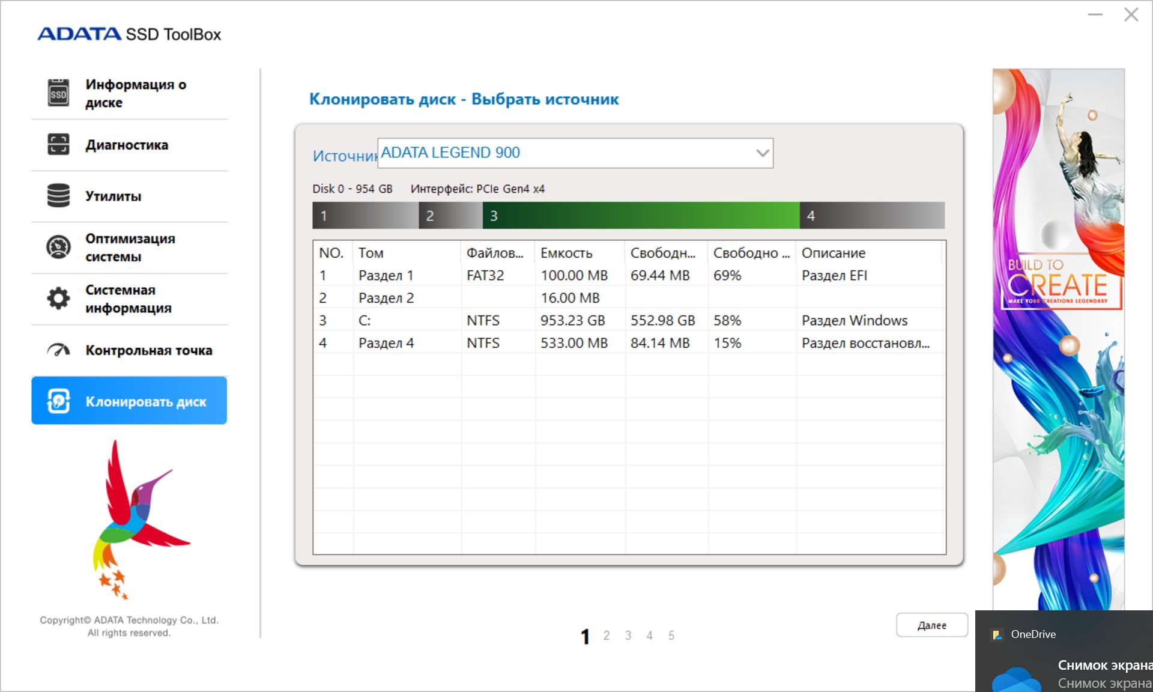This screenshot has height=692, width=1153.
Task: Open the Контрольная точка speedometer icon
Action: coord(58,350)
